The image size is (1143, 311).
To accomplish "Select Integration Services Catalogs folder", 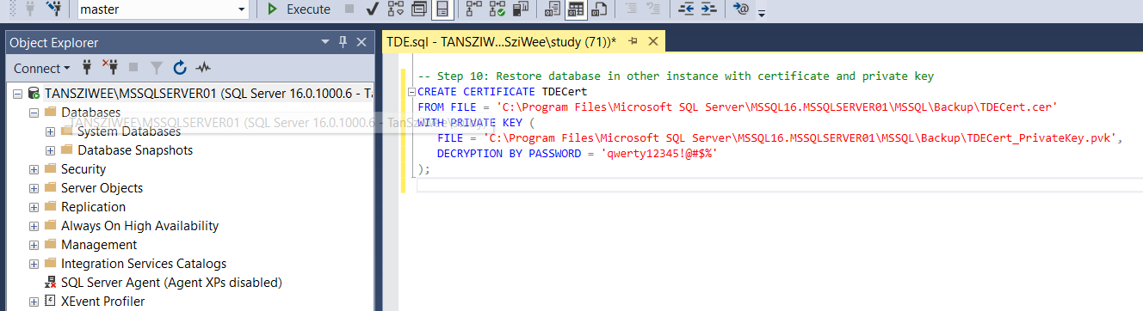I will [144, 264].
